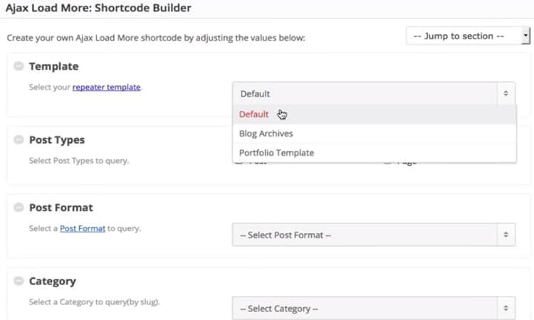The image size is (534, 320).
Task: Open the Select Category dropdown
Action: [x=374, y=308]
